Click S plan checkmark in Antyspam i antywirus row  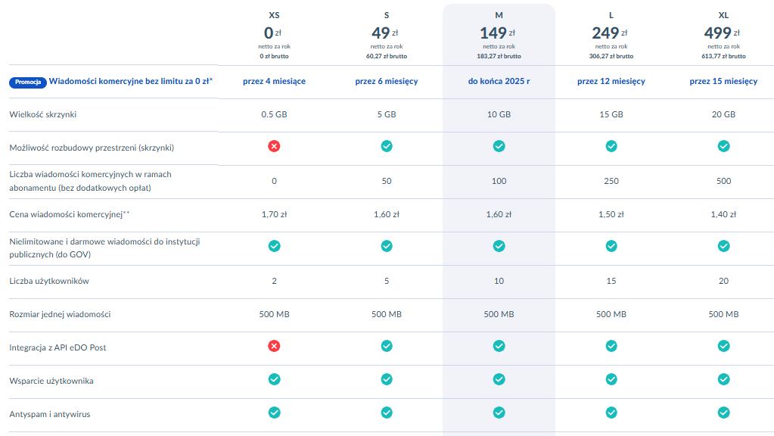[386, 413]
